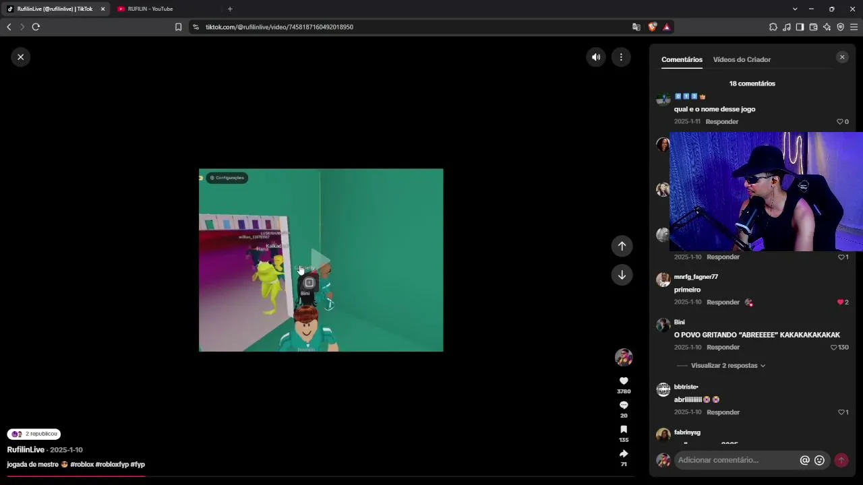Open Bini's profile from comment username
This screenshot has width=863, height=485.
(679, 322)
